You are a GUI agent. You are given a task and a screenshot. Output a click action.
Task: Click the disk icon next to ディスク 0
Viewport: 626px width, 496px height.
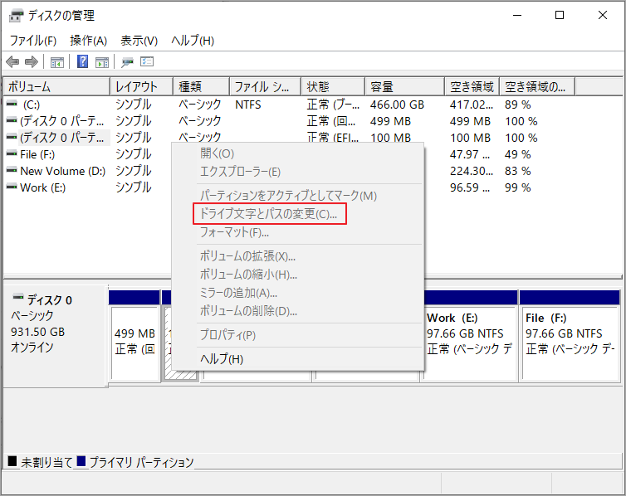coord(18,297)
